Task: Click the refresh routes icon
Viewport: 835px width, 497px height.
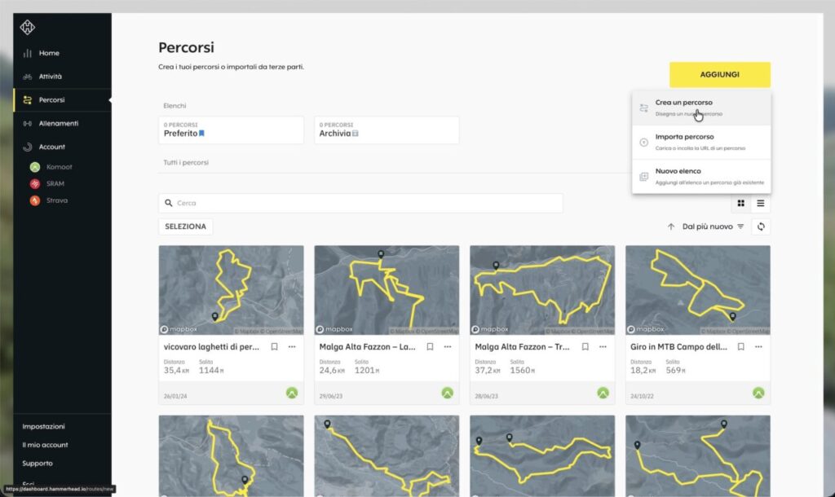Action: (761, 227)
